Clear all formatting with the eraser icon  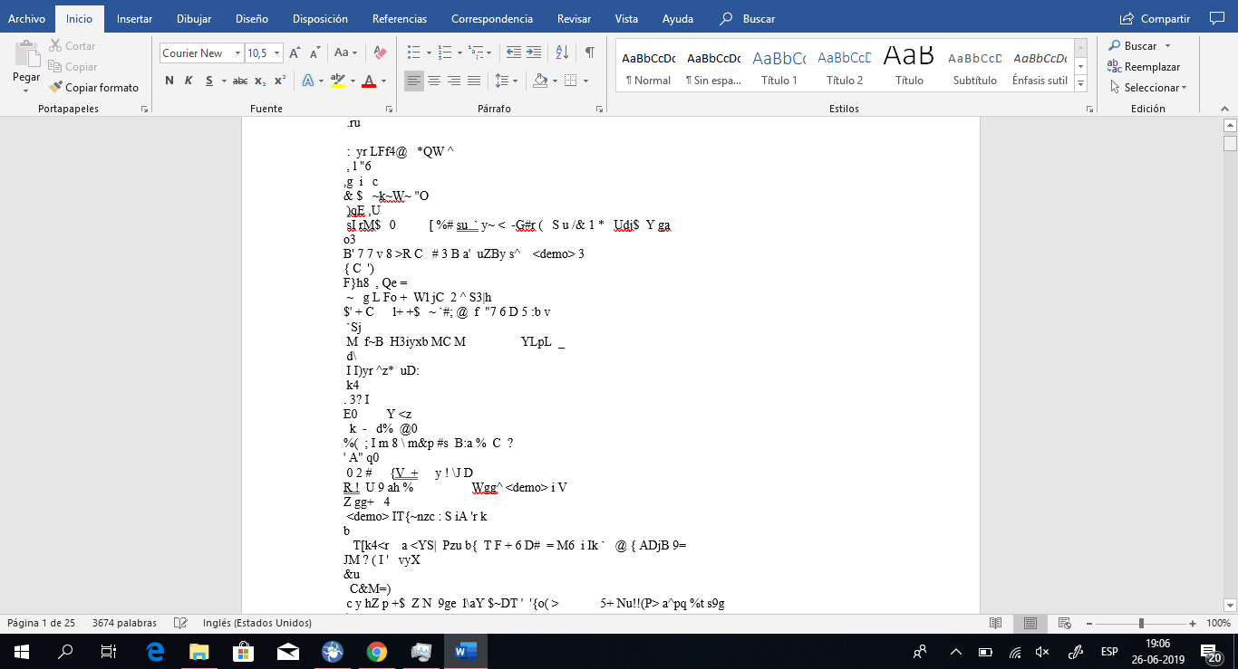coord(381,53)
